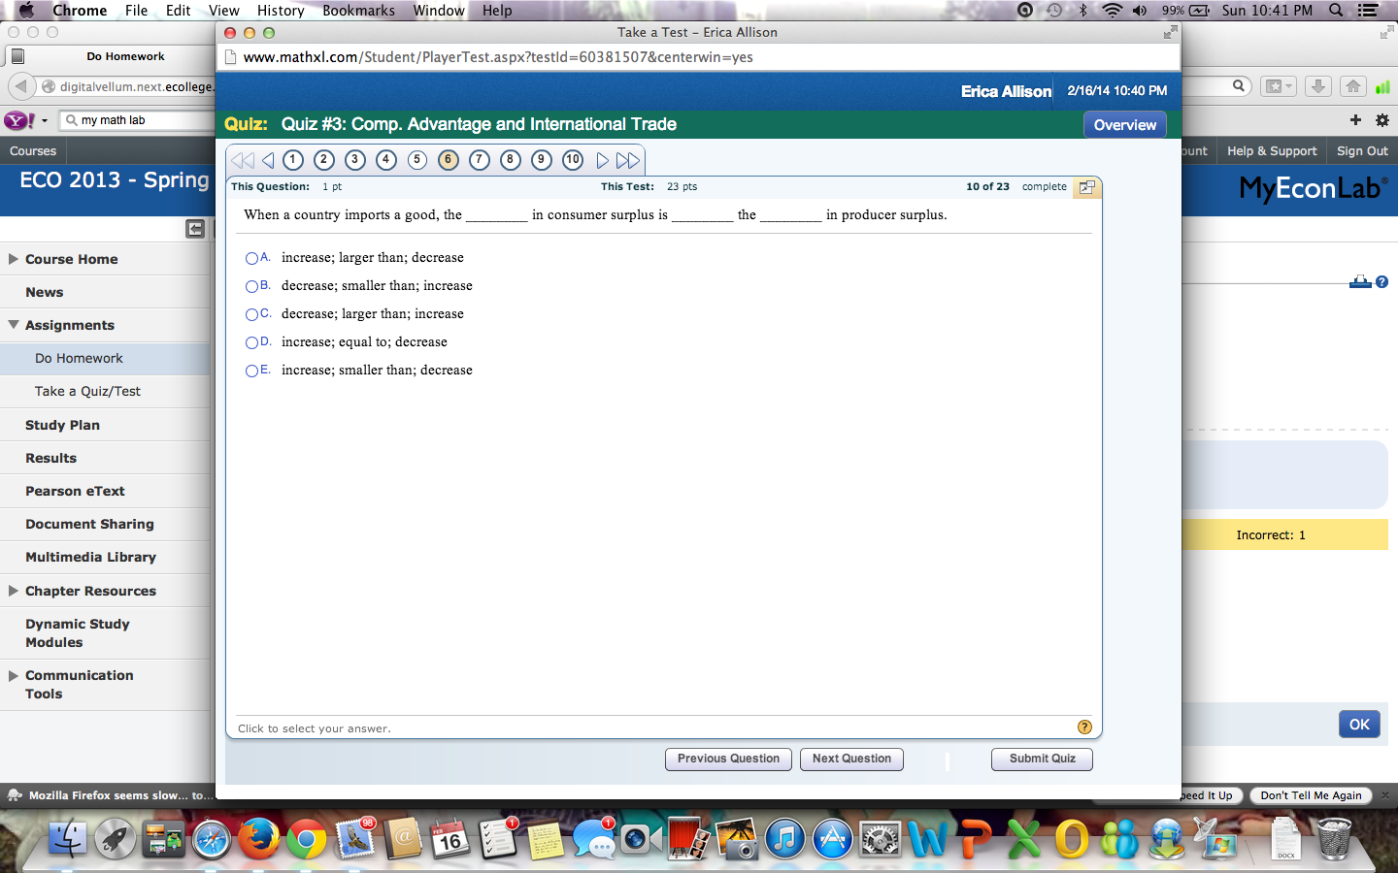Screen dimensions: 1398x873
Task: Go to quiz question 10
Action: [x=573, y=160]
